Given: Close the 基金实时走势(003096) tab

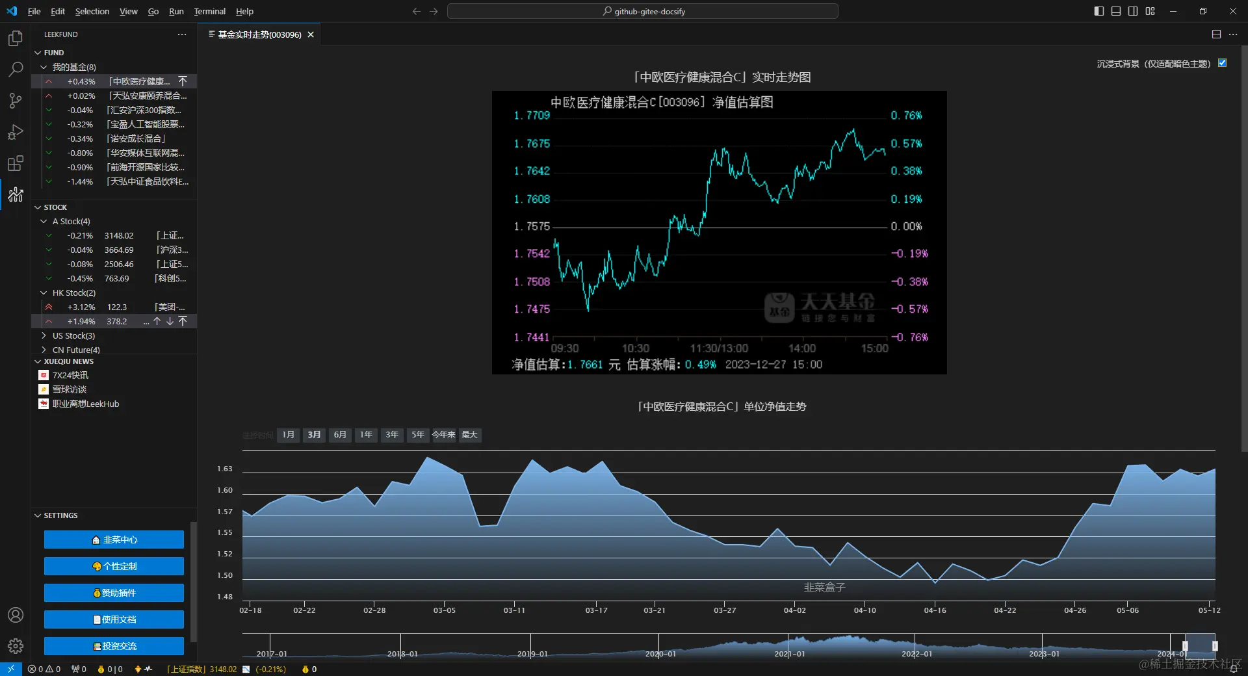Looking at the screenshot, I should coord(311,34).
